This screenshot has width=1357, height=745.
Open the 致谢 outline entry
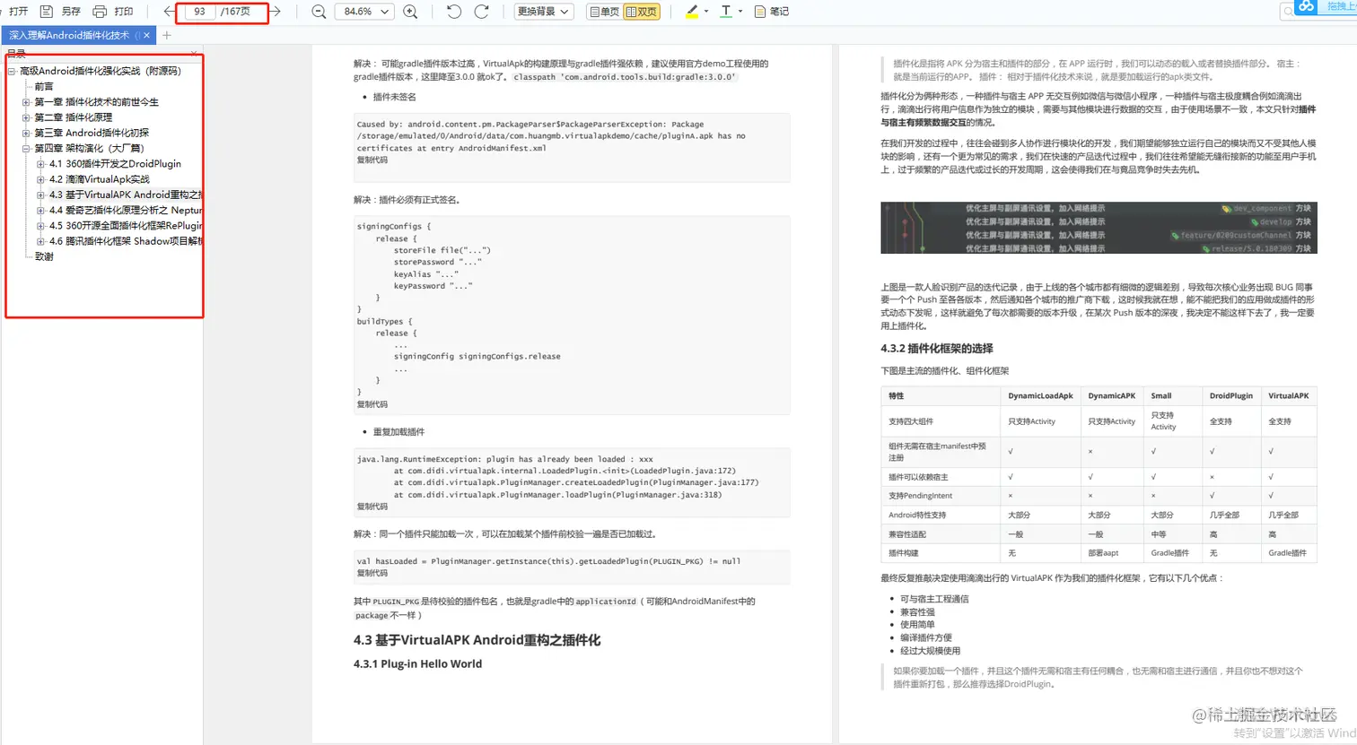pos(44,256)
